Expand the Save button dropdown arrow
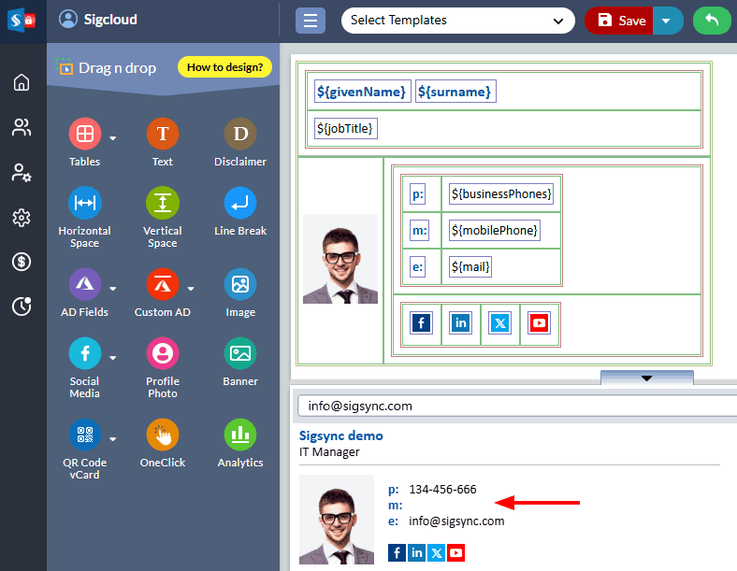Viewport: 737px width, 571px height. click(667, 21)
